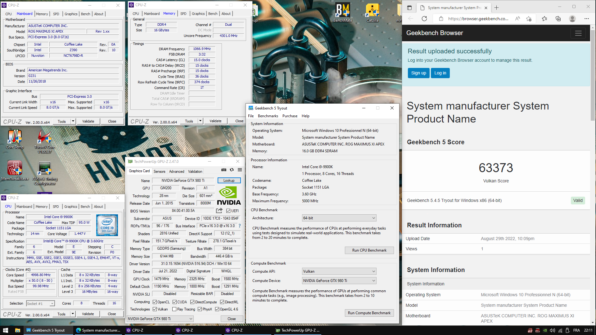Viewport: 596px width, 335px height.
Task: Click the Edge tab actions menu icon
Action: (x=409, y=8)
